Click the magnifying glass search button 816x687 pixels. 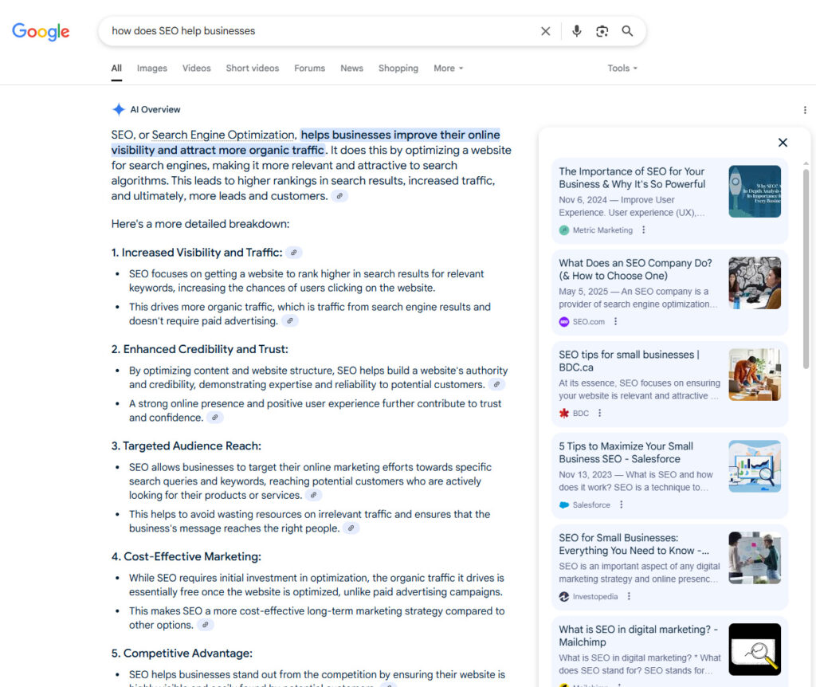pos(628,31)
